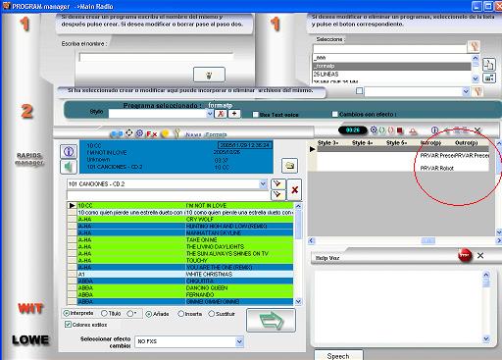Select the Titulo radio button

point(104,313)
